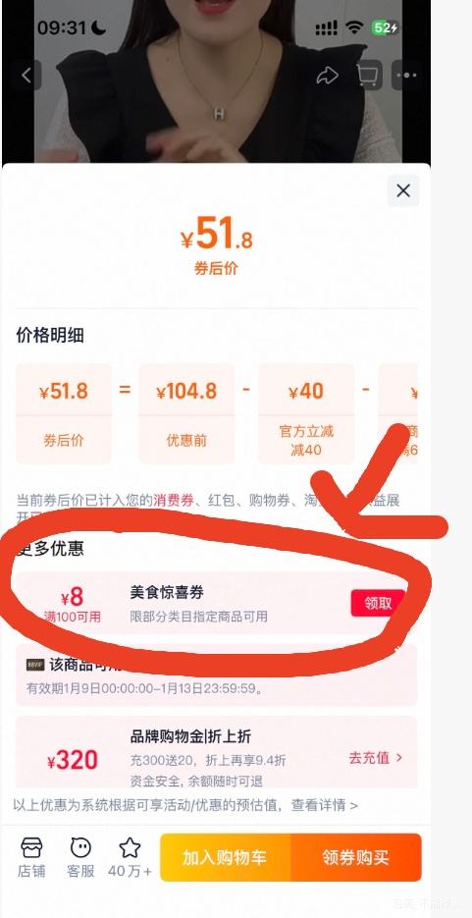Open the 店铺 store icon
This screenshot has width=472, height=918.
[31, 857]
